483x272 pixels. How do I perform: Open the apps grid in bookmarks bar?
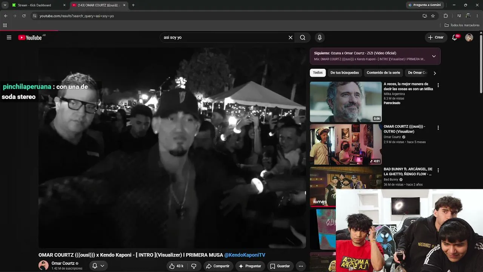click(5, 25)
